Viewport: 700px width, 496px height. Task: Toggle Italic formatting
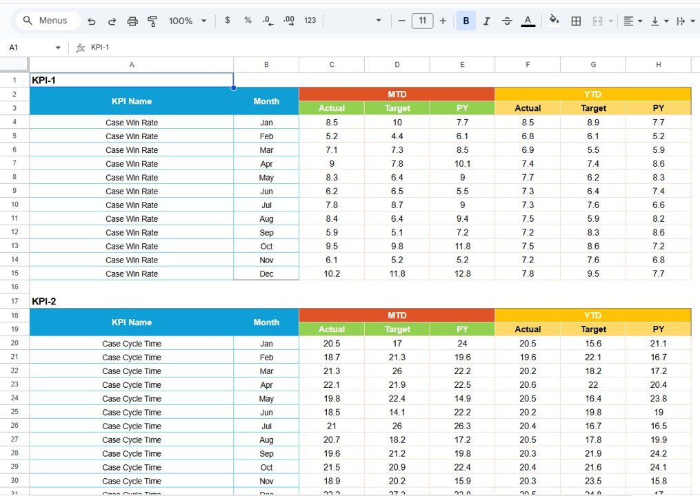[486, 21]
